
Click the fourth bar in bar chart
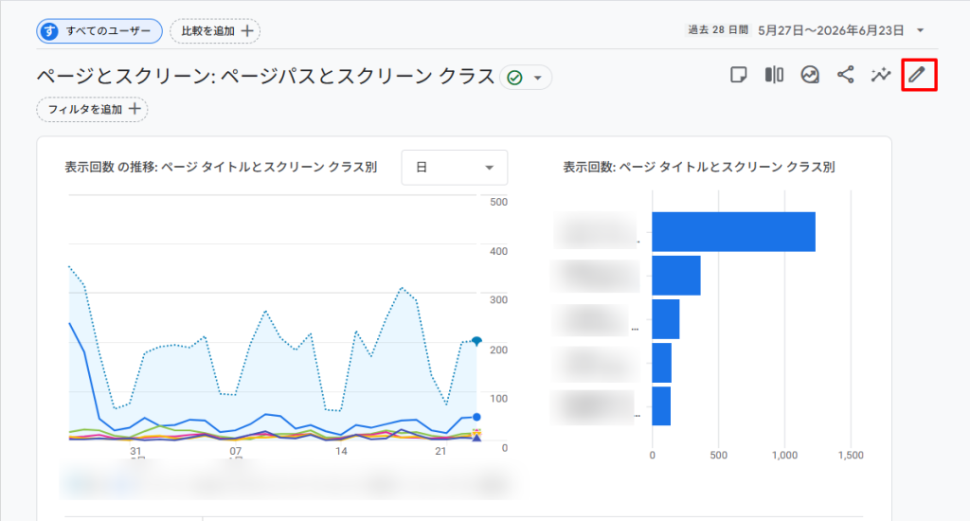pos(662,363)
